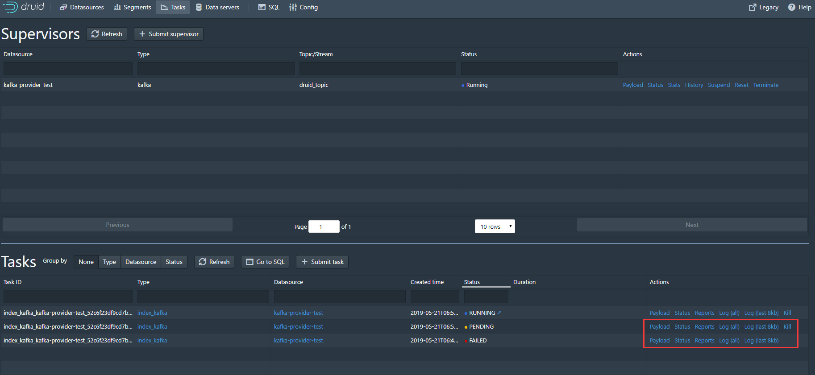The image size is (815, 375).
Task: Kill the RUNNING task
Action: 787,313
